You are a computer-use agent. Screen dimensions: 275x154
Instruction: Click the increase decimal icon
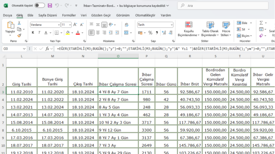[x=164, y=33]
